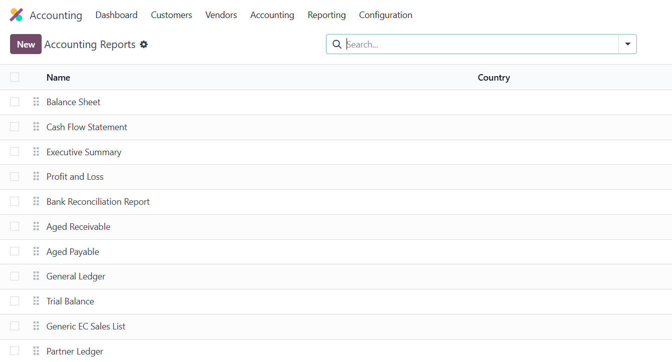Image resolution: width=672 pixels, height=362 pixels.
Task: Open the Customers menu
Action: click(172, 15)
